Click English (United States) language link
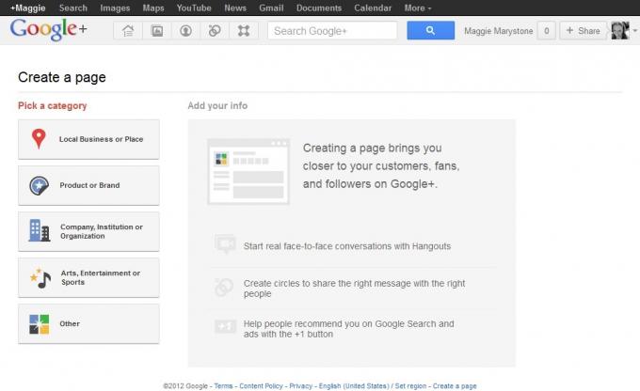The height and width of the screenshot is (391, 640). click(354, 385)
